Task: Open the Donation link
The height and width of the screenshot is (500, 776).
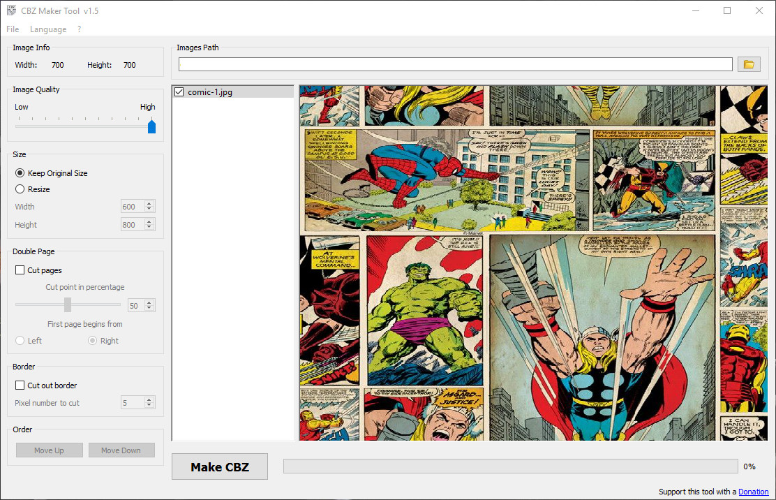Action: (753, 492)
